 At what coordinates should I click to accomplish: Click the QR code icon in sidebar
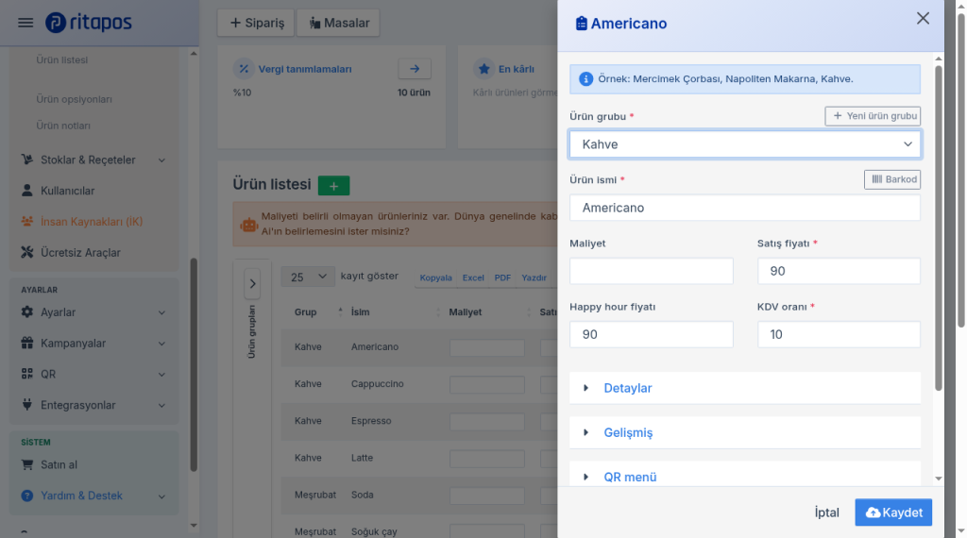coord(27,374)
